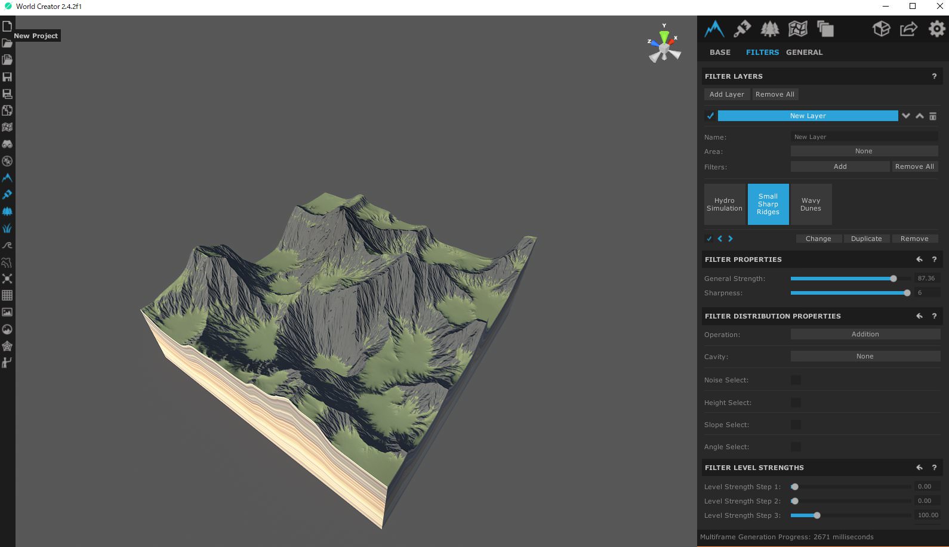Click the Filter Layers help question mark
Image resolution: width=949 pixels, height=547 pixels.
(x=934, y=76)
